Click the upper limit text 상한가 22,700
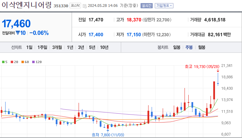Image resolution: width=242 pixels, height=138 pixels. (x=157, y=20)
